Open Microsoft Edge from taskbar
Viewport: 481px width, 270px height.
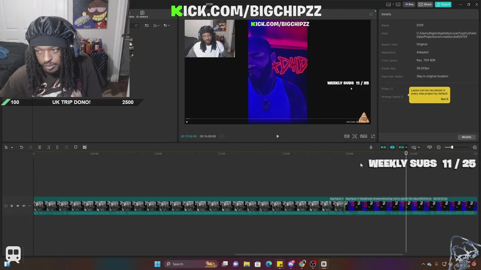269,264
